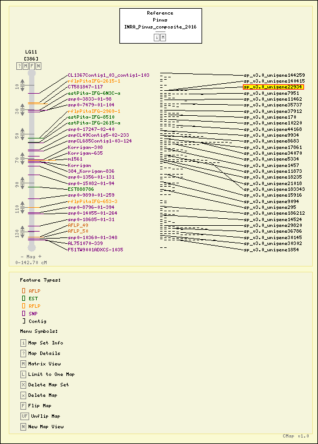Open the feature CL1367Contig1_03_contig1-103
The image size is (318, 444).
tap(108, 75)
